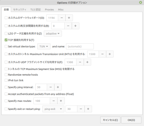Increase the custom gateway port value

69,18
